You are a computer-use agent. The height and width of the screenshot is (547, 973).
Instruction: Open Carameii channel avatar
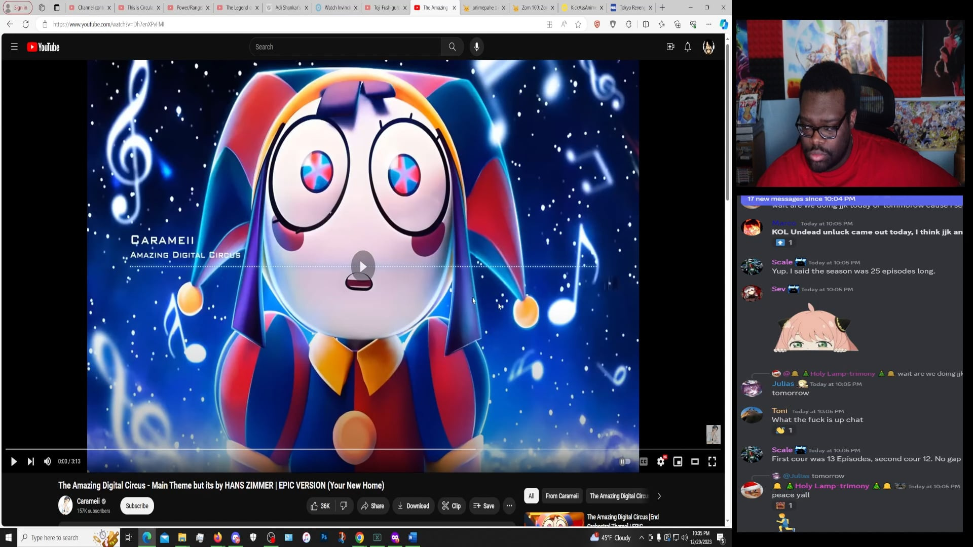65,505
